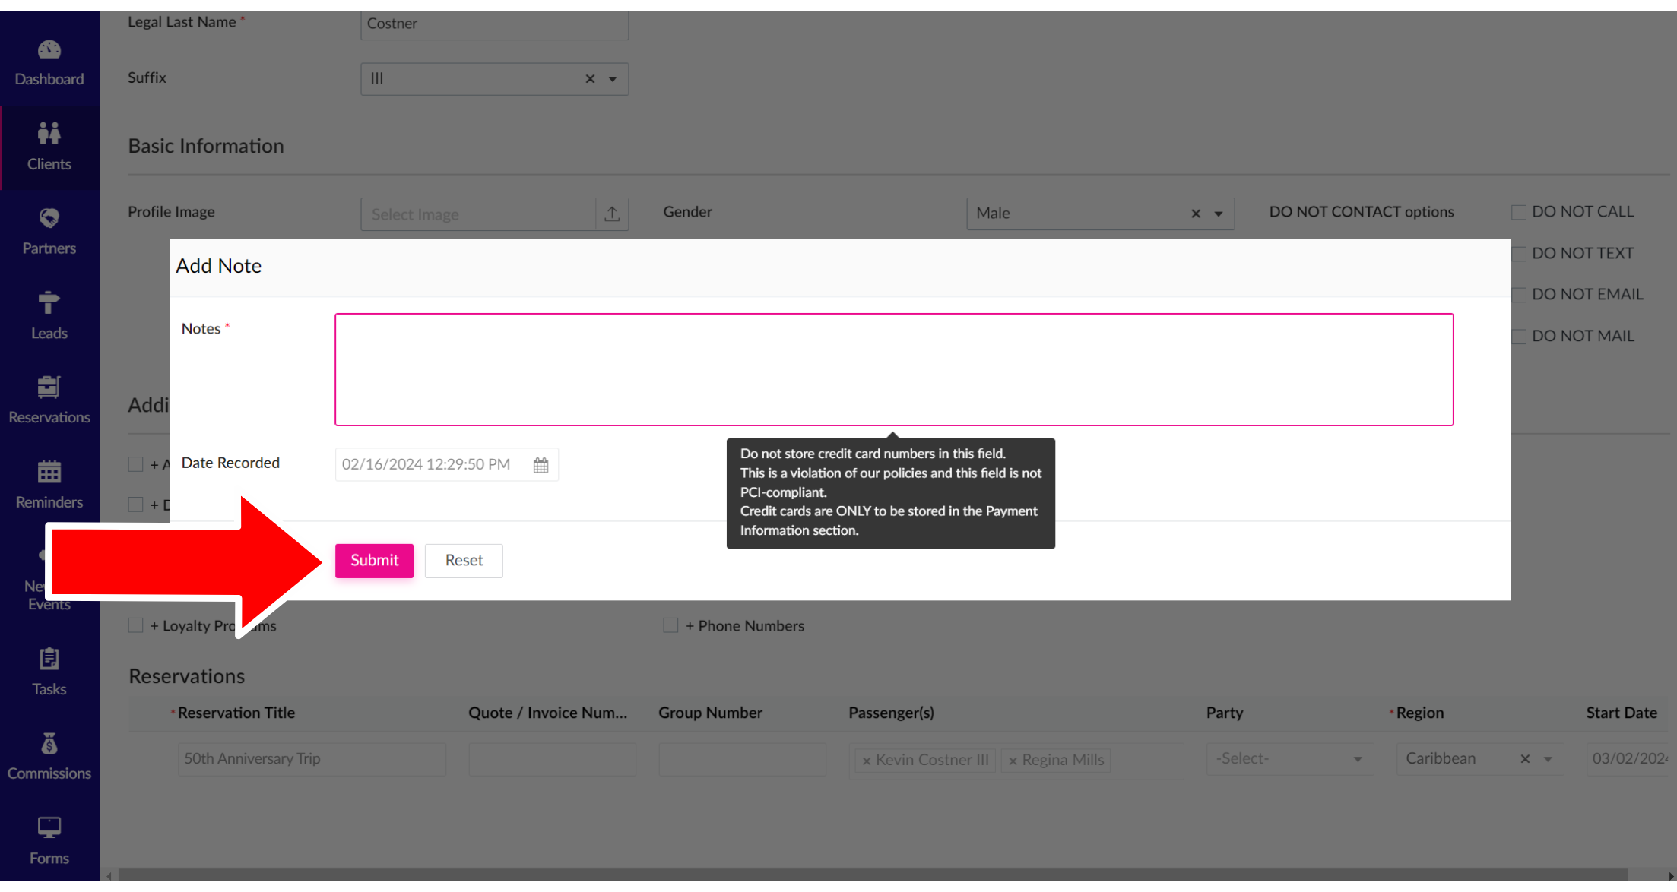This screenshot has height=892, width=1677.
Task: Click the Profile Image upload icon
Action: tap(612, 214)
